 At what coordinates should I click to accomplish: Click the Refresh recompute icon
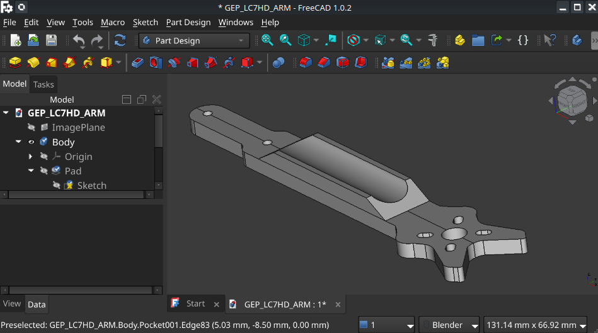(x=120, y=40)
